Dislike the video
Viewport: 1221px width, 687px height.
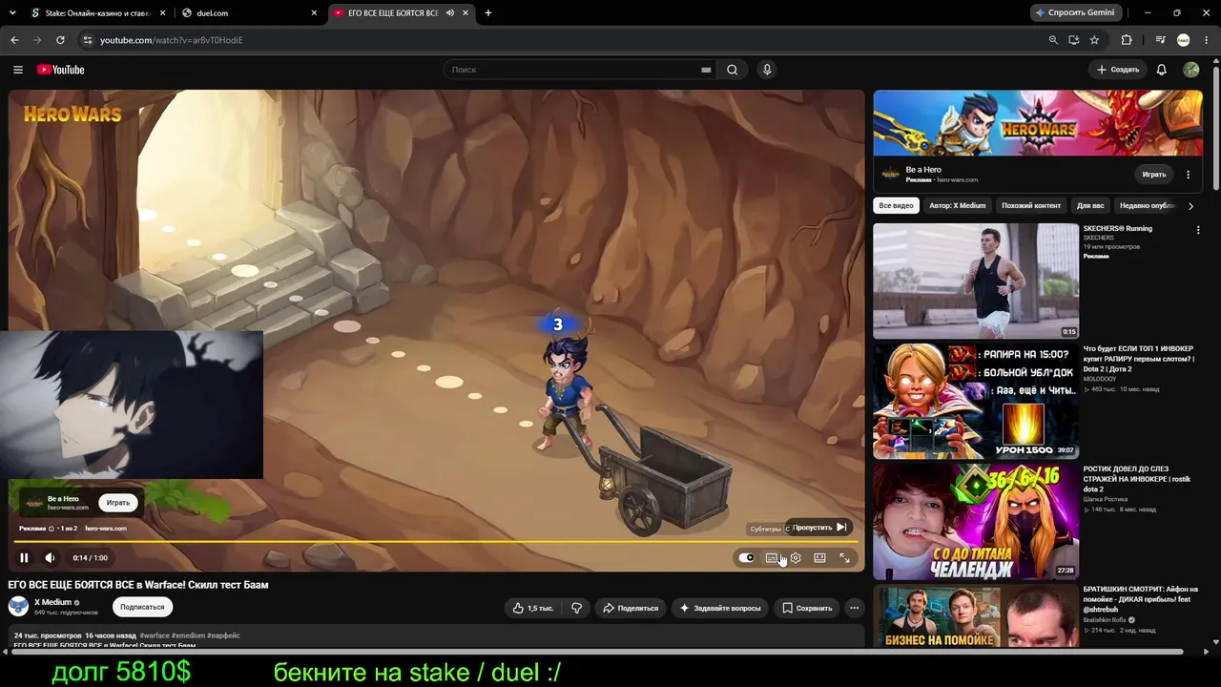click(576, 608)
